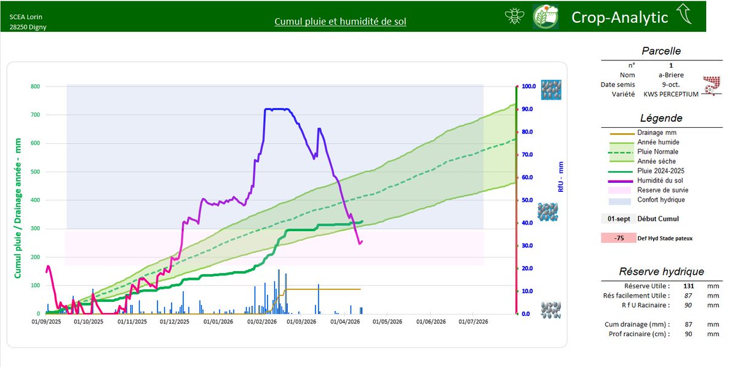Click the "Début Cumul" label
The height and width of the screenshot is (367, 738).
coord(658,219)
